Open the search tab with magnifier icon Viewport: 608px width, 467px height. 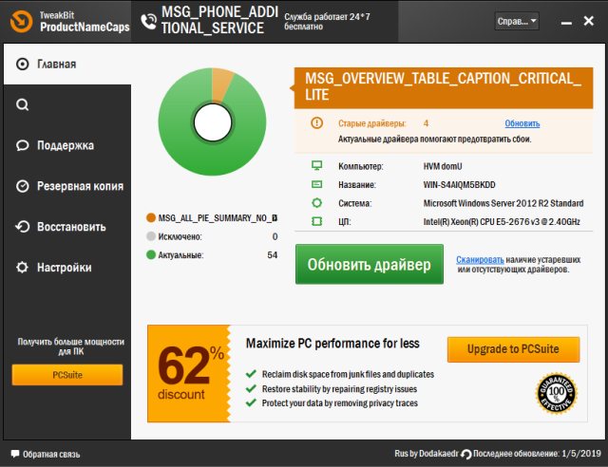click(23, 105)
